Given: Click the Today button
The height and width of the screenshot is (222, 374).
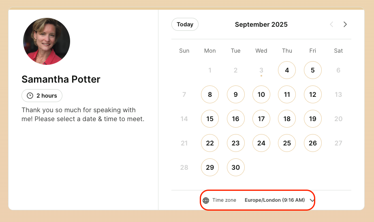Looking at the screenshot, I should tap(185, 24).
